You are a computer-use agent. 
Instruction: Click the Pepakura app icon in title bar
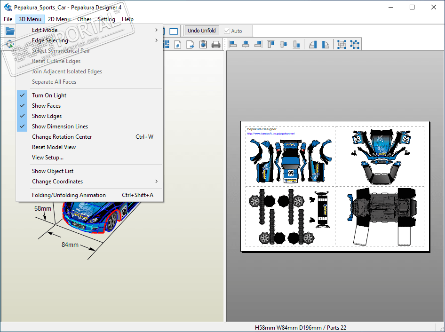coord(8,7)
